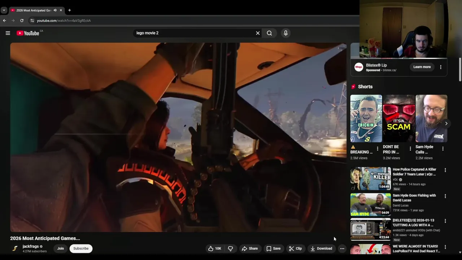Open the IT'S A SCAM Short thumbnail
Viewport: 462px width, 260px height.
point(399,118)
